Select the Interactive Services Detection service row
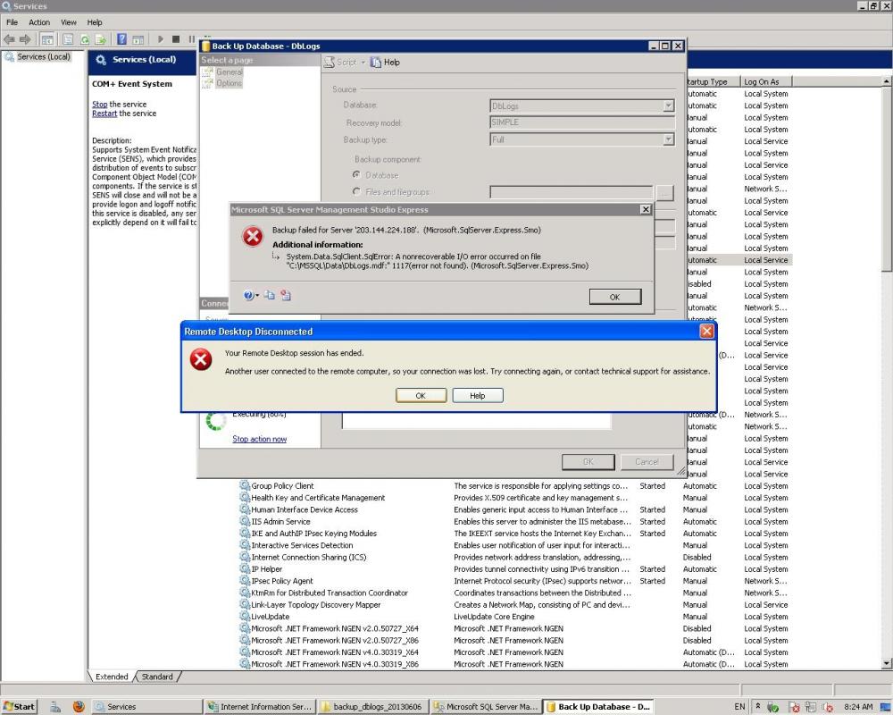Screen dimensions: 893x715 (x=515, y=545)
